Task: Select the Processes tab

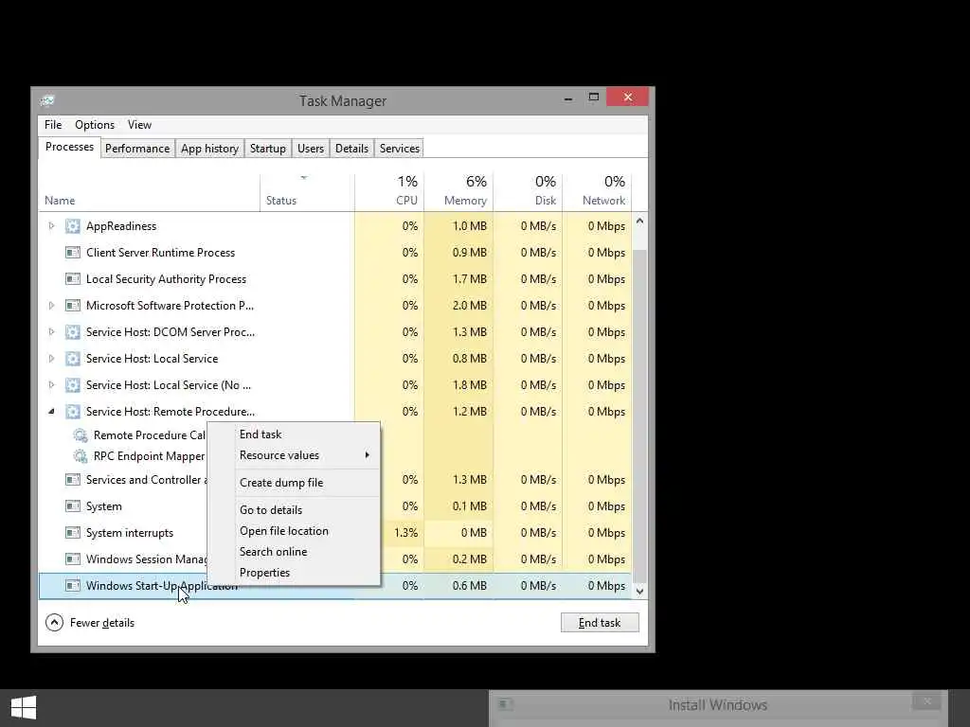Action: tap(69, 147)
